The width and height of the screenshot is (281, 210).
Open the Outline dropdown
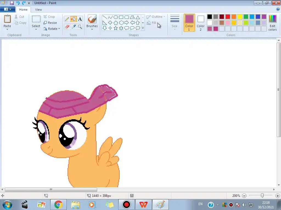click(156, 17)
